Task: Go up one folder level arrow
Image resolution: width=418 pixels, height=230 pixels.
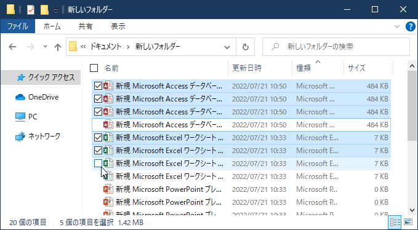Action: tap(58, 47)
